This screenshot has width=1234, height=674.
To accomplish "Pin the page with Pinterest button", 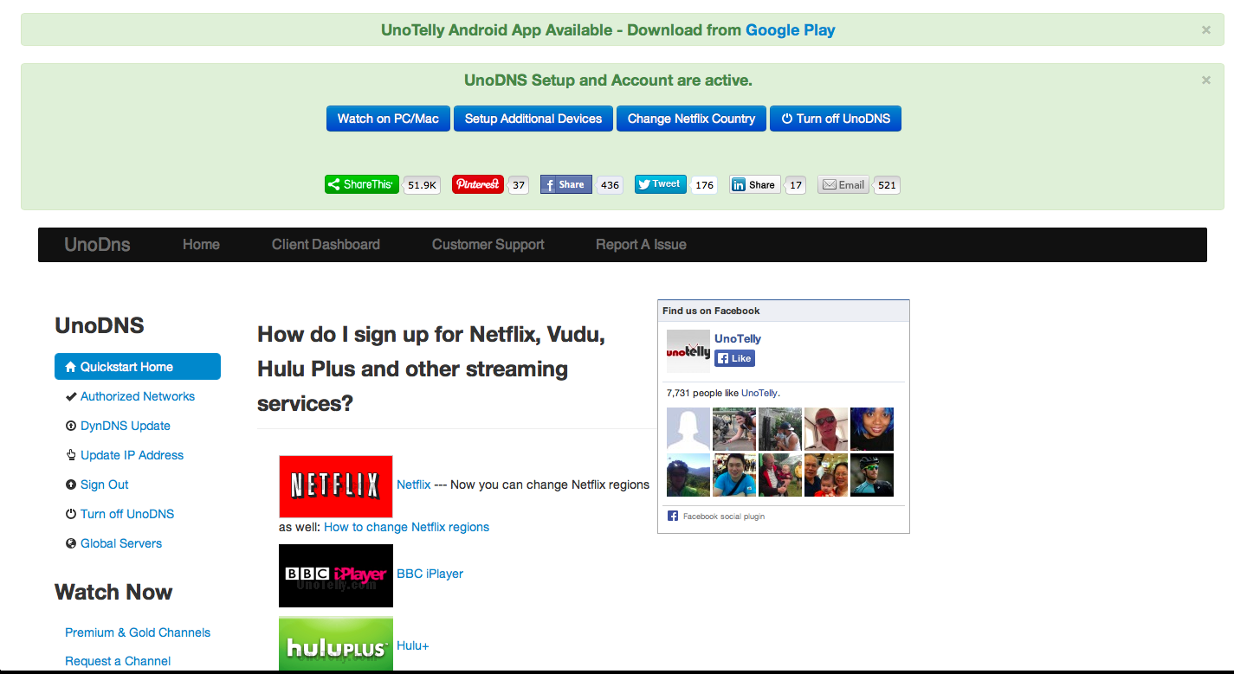I will coord(478,184).
